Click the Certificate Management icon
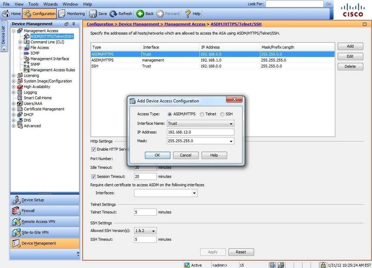372x268 pixels. tap(20, 109)
